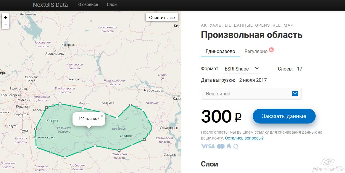Click the Ковров city label on map
This screenshot has width=345, height=173.
(74, 79)
